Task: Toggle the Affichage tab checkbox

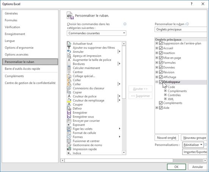Action: tap(161, 77)
